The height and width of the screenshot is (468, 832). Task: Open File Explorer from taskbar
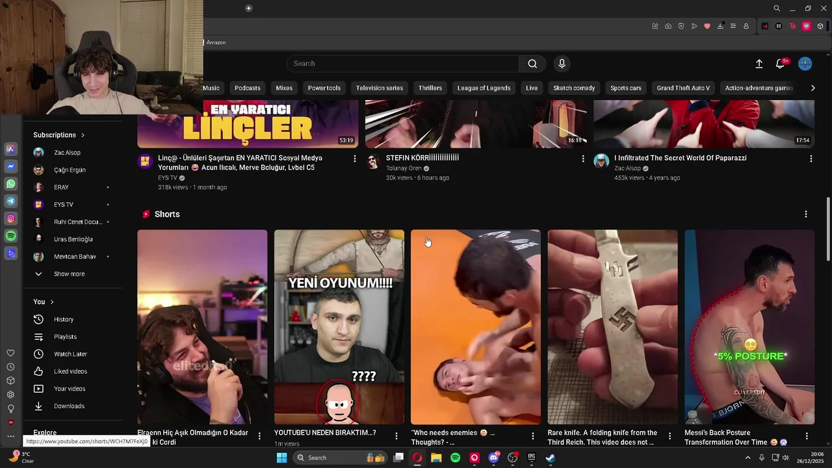(436, 458)
